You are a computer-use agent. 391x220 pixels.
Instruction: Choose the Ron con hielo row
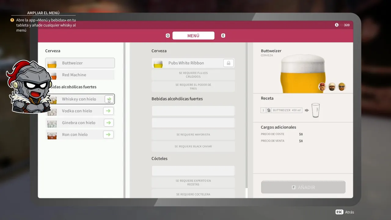[x=80, y=134]
